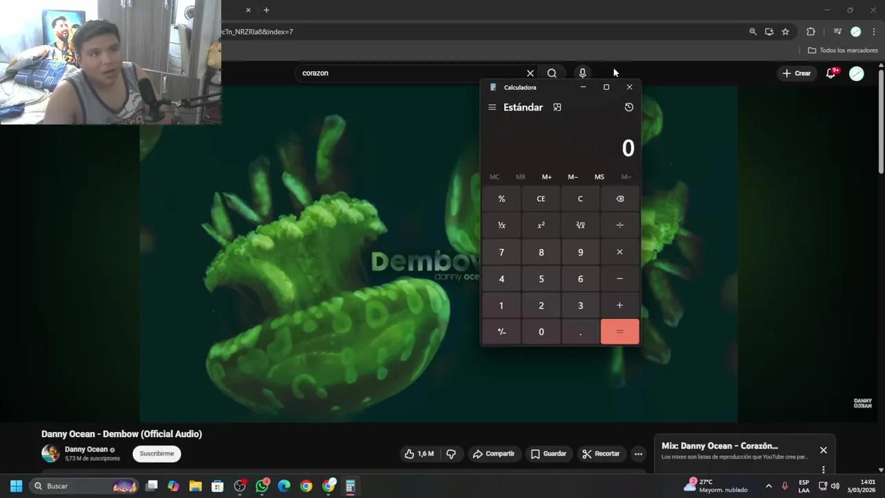Click digit 6 on Calculator
This screenshot has width=885, height=498.
pyautogui.click(x=580, y=279)
